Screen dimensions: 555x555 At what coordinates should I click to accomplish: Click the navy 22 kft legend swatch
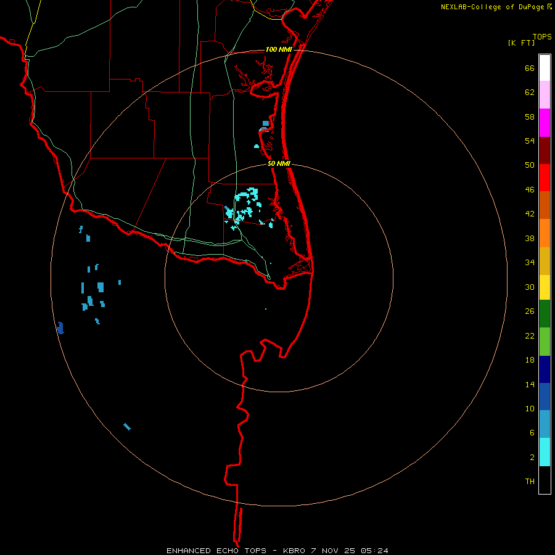click(x=545, y=369)
